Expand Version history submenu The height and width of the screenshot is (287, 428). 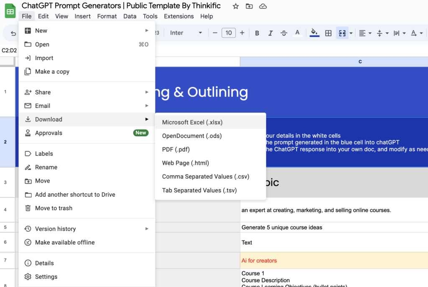click(x=87, y=229)
